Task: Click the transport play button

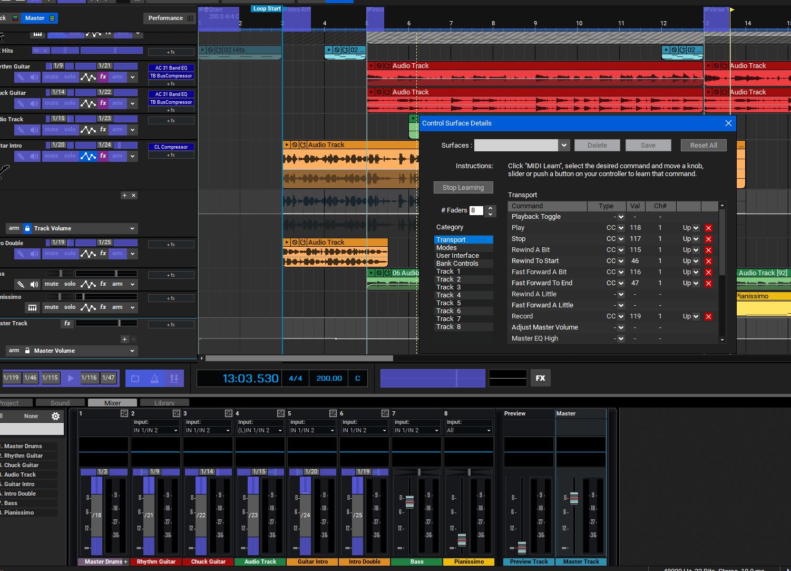Action: tap(71, 378)
